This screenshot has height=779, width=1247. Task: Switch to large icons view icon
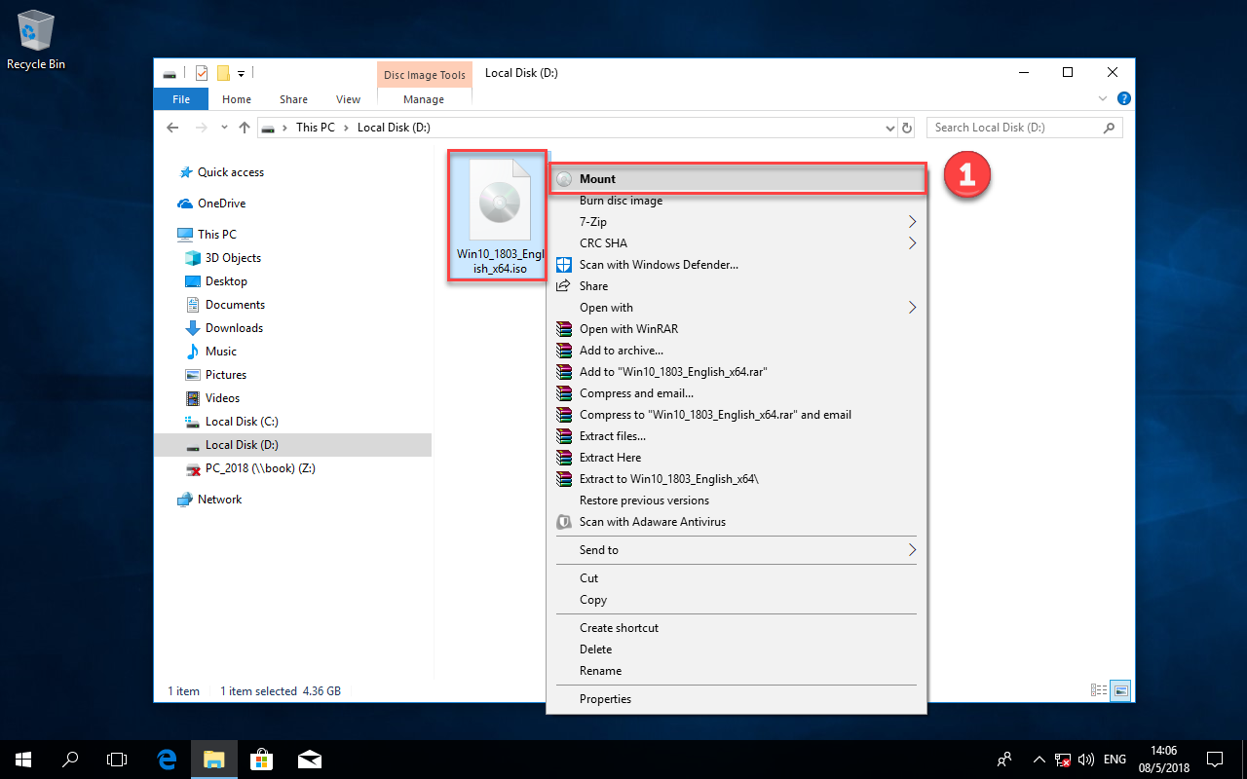(x=1120, y=690)
